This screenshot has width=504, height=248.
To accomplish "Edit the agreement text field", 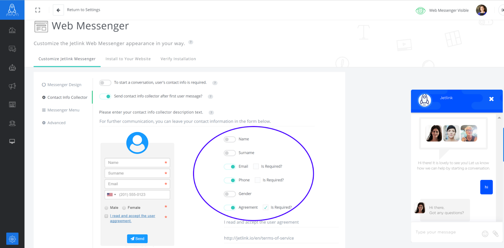I will [x=281, y=222].
